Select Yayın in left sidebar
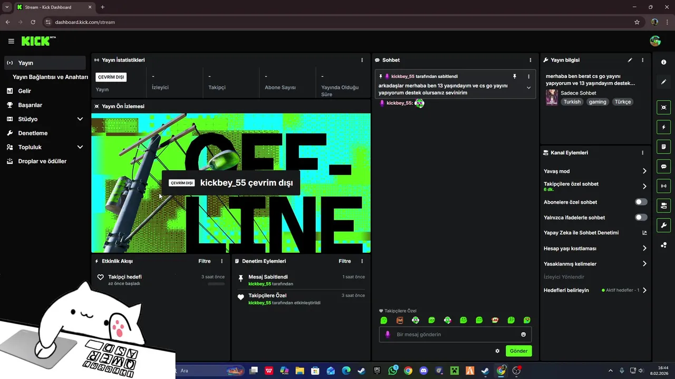This screenshot has width=675, height=379. 45,63
